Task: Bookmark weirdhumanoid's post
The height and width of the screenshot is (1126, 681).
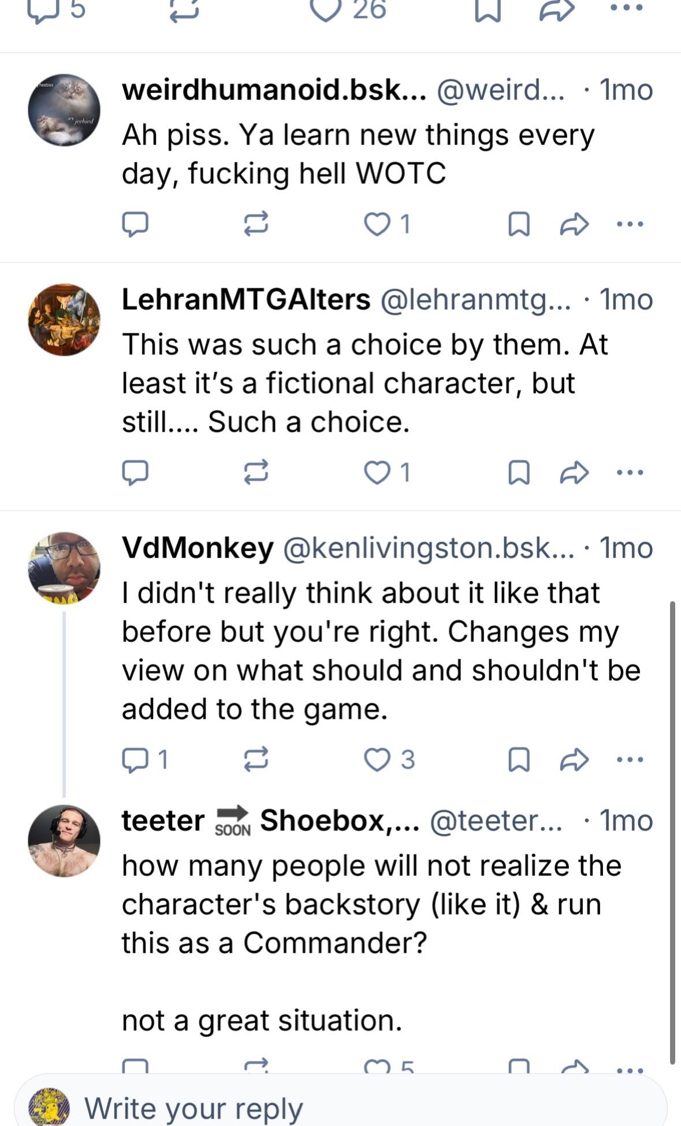Action: 519,224
